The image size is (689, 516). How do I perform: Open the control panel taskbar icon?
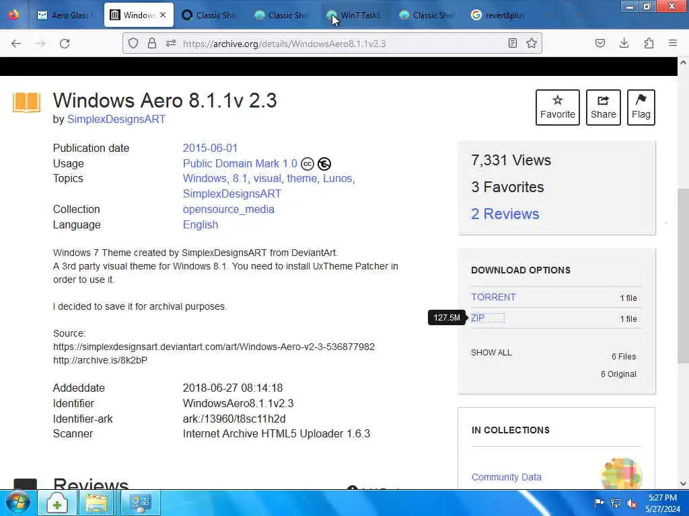pyautogui.click(x=140, y=503)
